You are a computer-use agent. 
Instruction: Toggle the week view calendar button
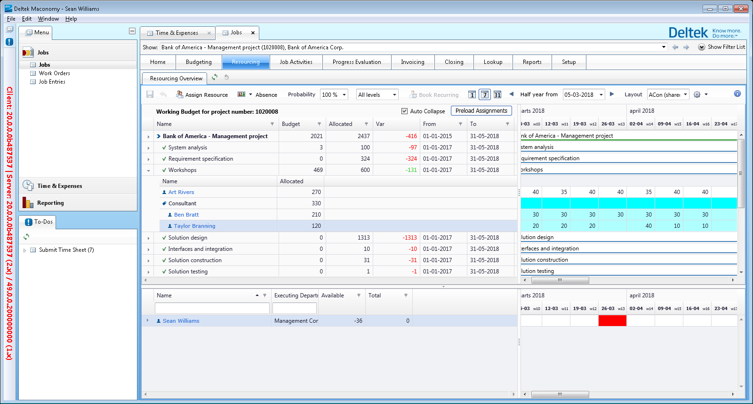click(x=485, y=94)
